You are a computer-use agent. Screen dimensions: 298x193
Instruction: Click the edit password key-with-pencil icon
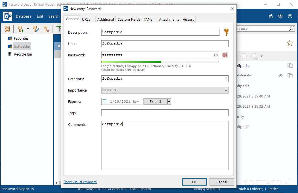[36, 29]
